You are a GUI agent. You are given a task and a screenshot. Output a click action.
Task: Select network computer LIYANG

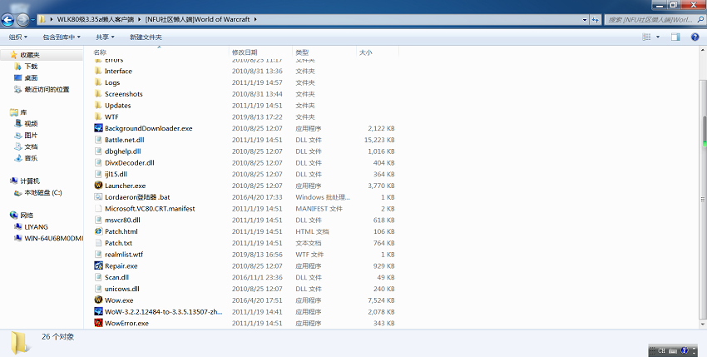[x=36, y=227]
